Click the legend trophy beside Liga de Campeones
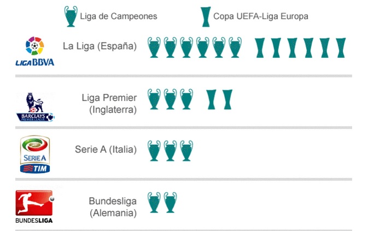386x231 pixels. click(71, 16)
